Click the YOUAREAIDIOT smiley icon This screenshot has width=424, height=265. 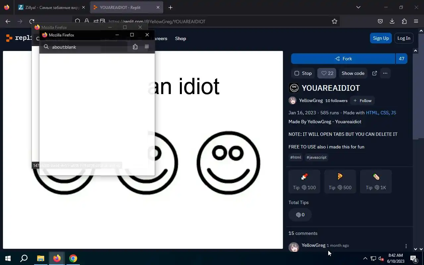coord(294,88)
